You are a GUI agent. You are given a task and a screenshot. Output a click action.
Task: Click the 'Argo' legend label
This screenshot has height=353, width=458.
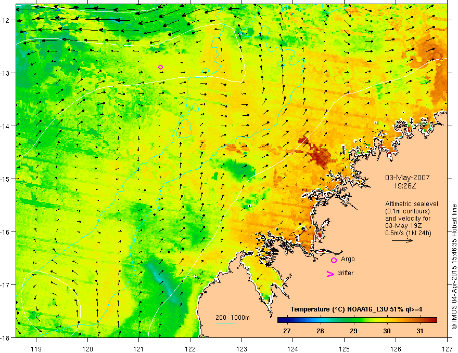(348, 259)
